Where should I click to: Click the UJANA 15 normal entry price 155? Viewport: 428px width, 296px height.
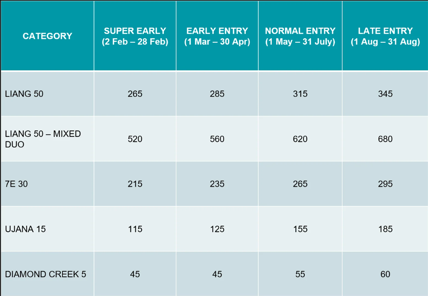tap(300, 229)
